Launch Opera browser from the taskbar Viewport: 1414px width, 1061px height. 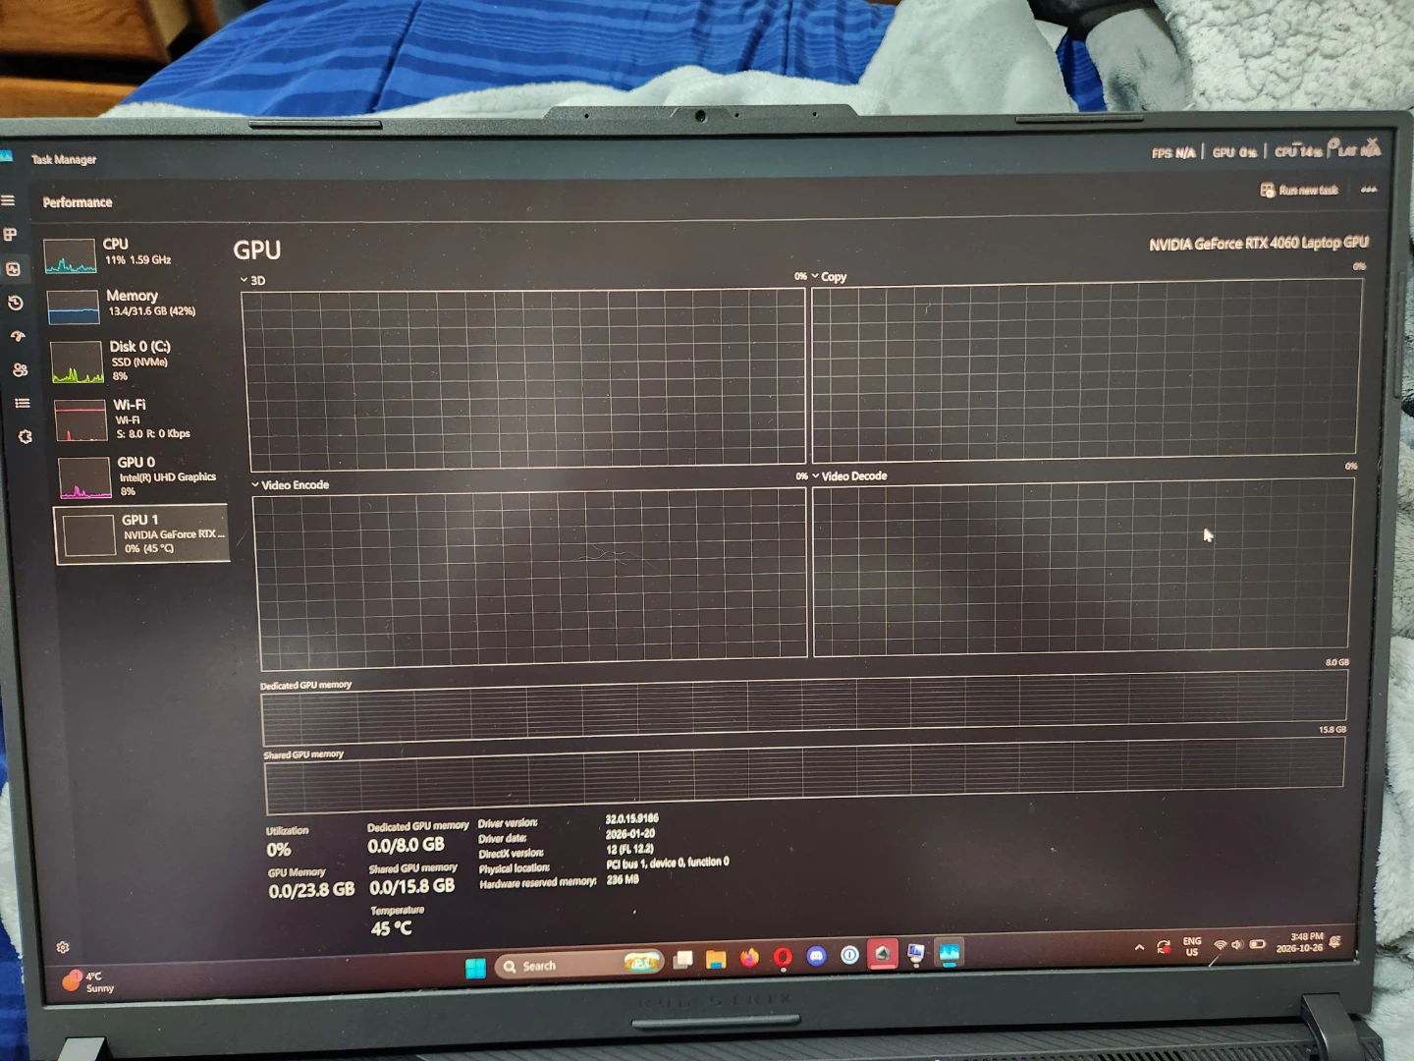coord(783,956)
